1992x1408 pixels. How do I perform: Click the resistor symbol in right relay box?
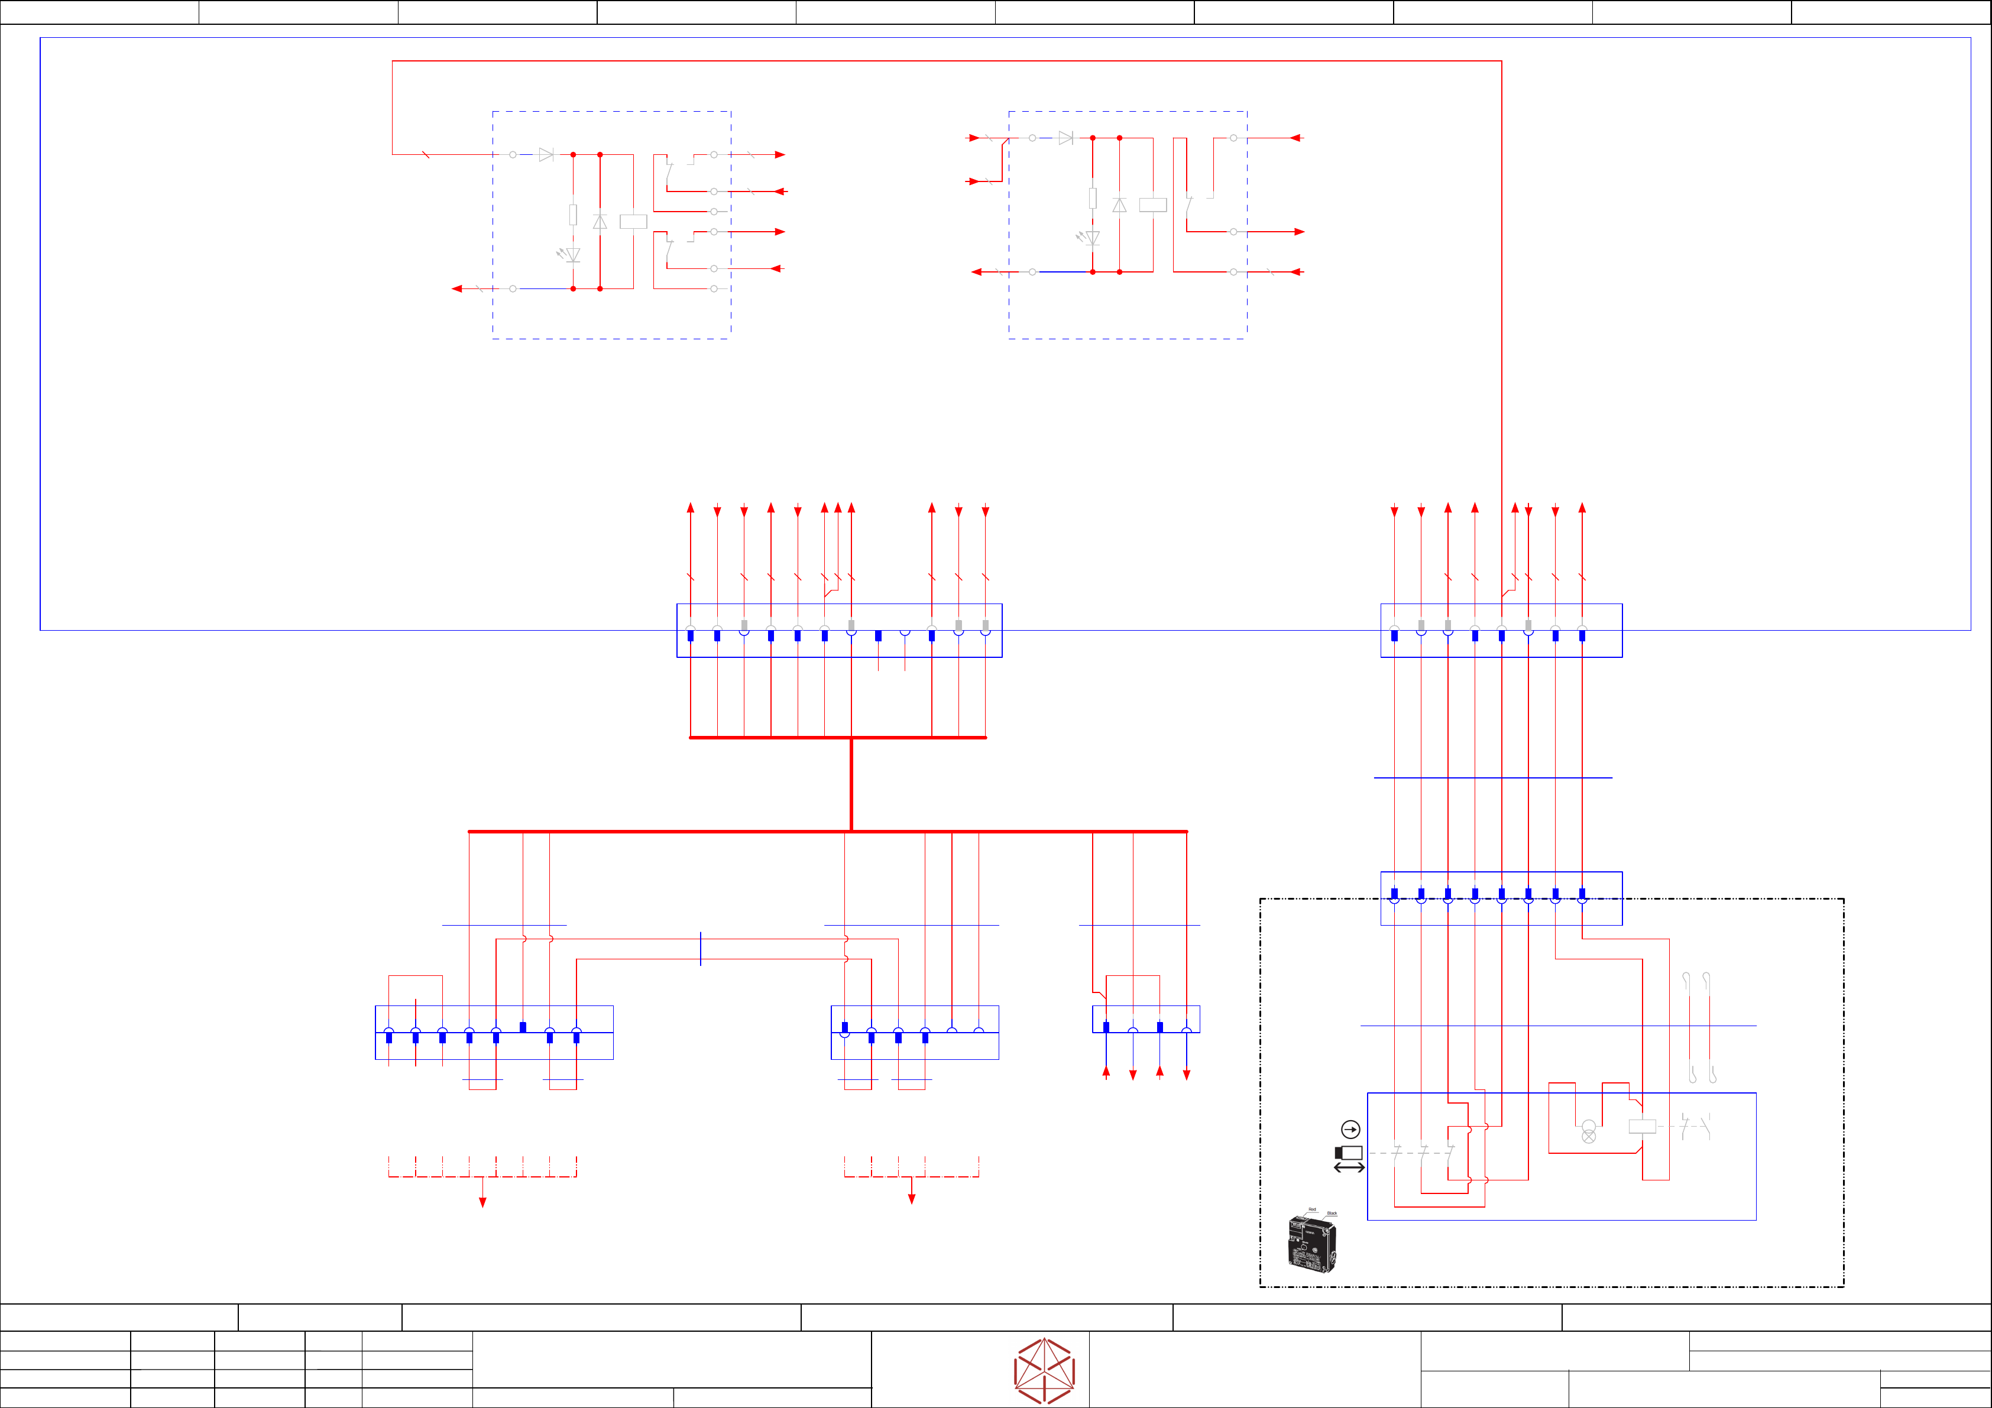point(1092,199)
